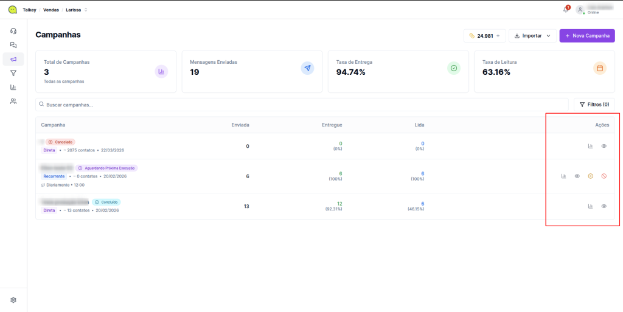Open the settings gear at sidebar bottom

[x=13, y=300]
